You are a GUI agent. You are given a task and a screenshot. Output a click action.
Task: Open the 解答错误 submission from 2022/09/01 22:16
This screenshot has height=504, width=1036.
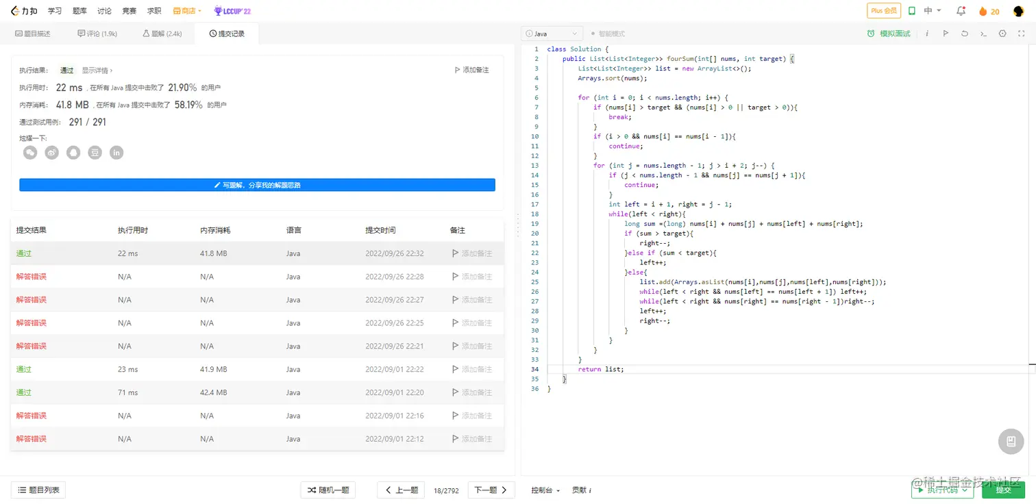[32, 416]
